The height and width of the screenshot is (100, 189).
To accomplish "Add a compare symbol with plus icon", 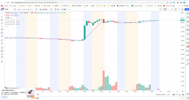I will click(15, 9).
